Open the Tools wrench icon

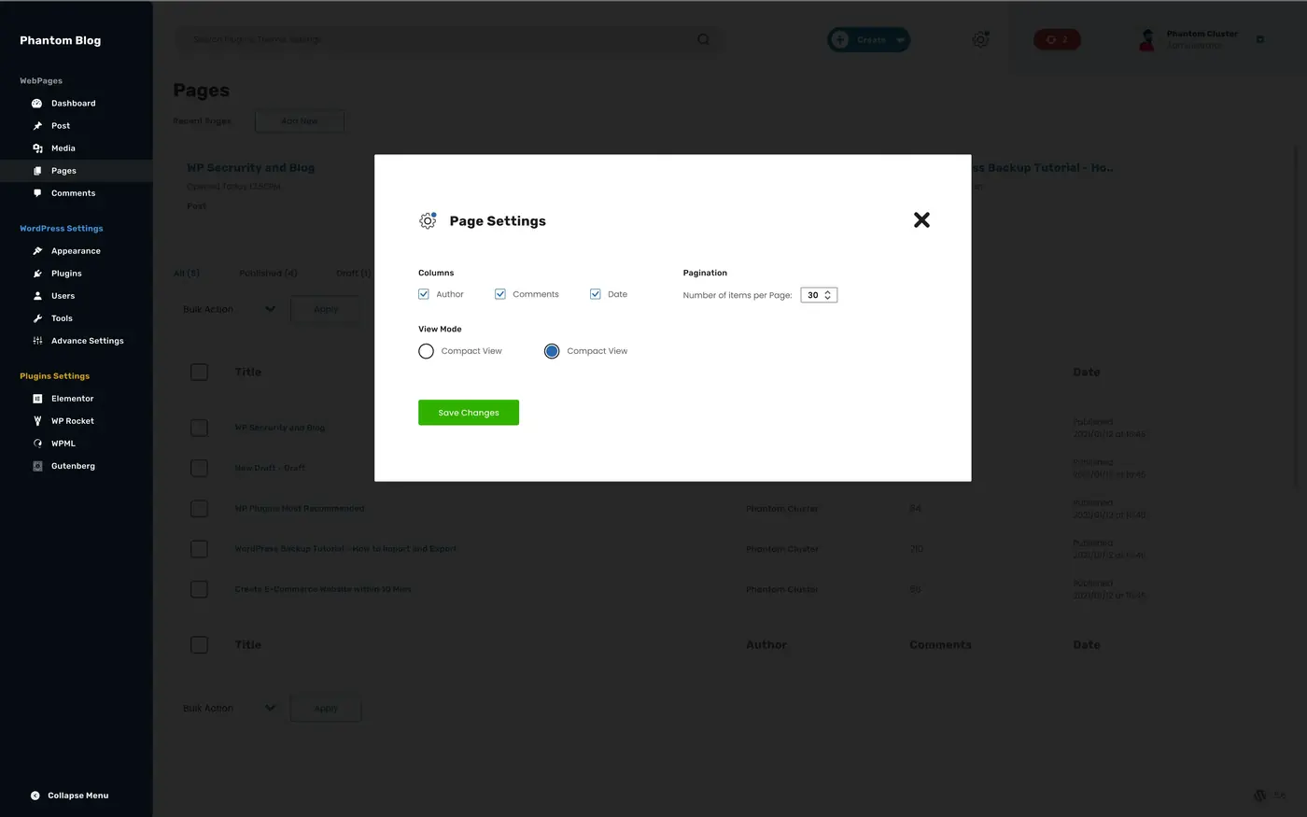(x=37, y=318)
